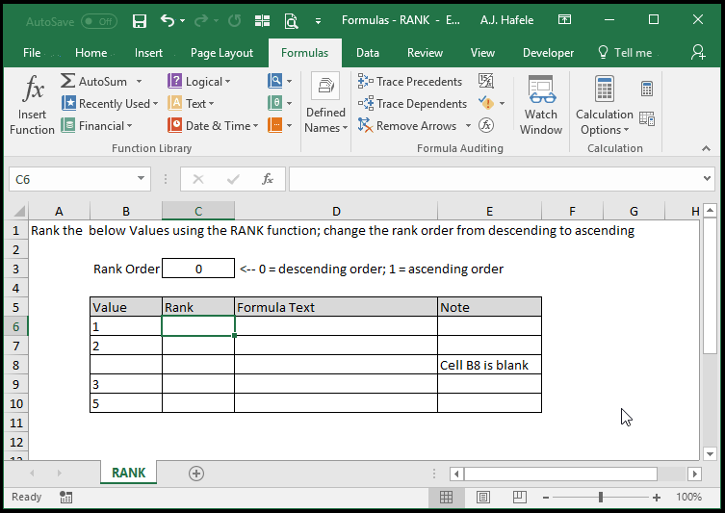Open the Insert Function fx button
The image size is (725, 513).
33,105
